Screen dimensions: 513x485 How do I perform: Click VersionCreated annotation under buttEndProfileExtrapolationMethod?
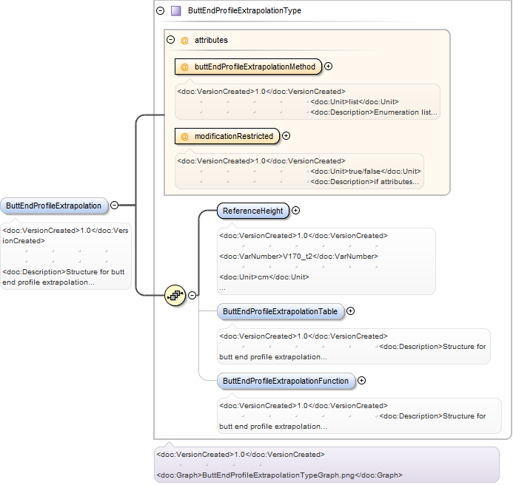click(261, 92)
